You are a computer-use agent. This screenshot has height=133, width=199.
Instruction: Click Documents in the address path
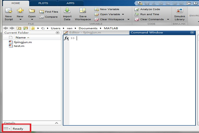88,28
